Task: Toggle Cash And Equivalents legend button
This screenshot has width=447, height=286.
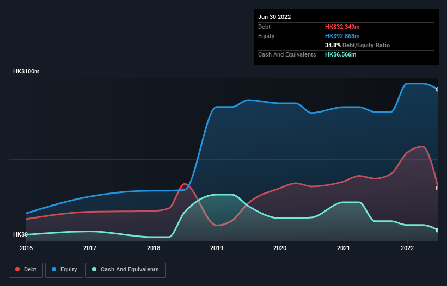Action: pos(125,270)
